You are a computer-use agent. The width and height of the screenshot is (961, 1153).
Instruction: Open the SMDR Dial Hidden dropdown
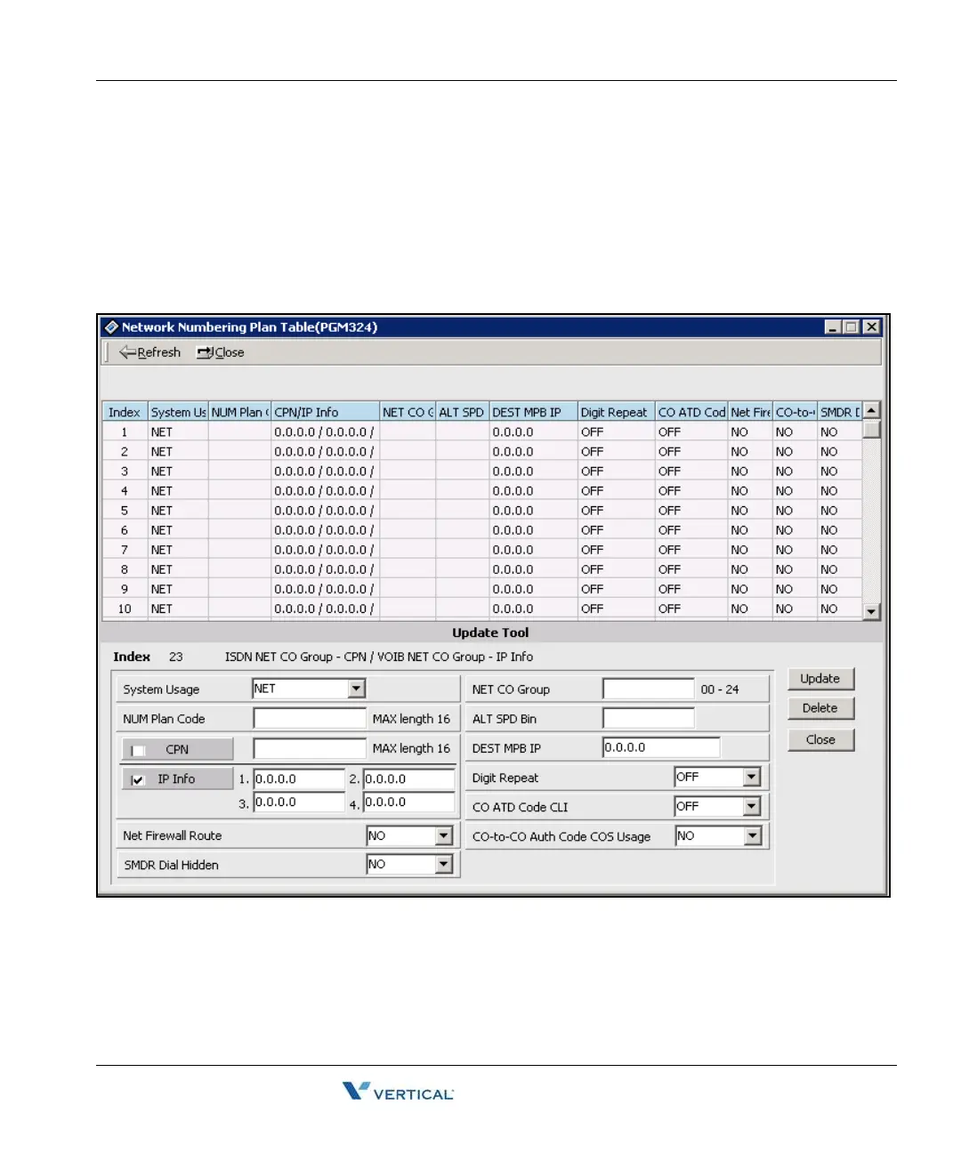[444, 864]
